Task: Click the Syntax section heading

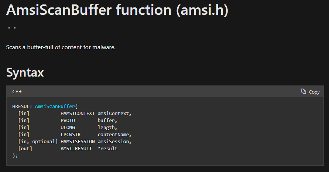Action: 25,72
